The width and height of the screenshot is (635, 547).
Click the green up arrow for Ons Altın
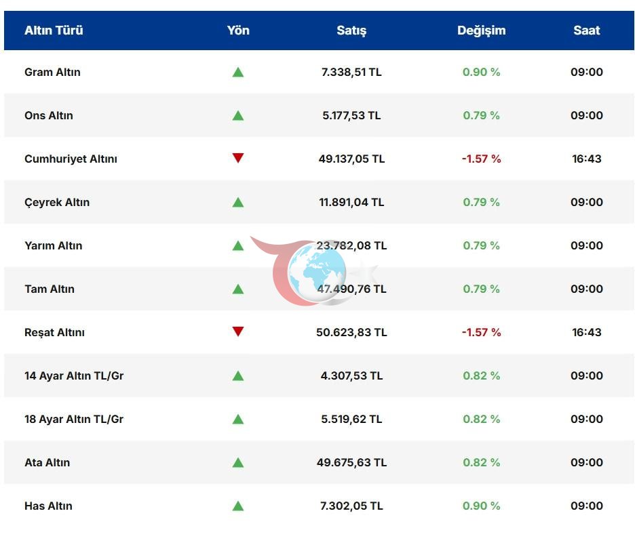click(238, 116)
